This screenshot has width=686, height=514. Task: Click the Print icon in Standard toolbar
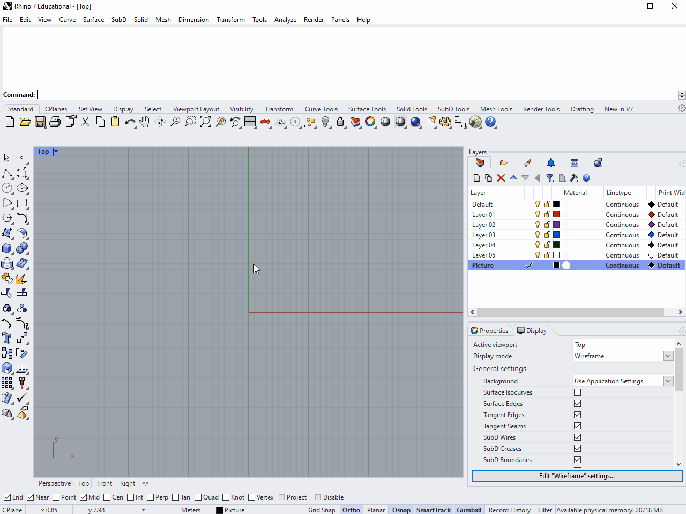coord(55,122)
